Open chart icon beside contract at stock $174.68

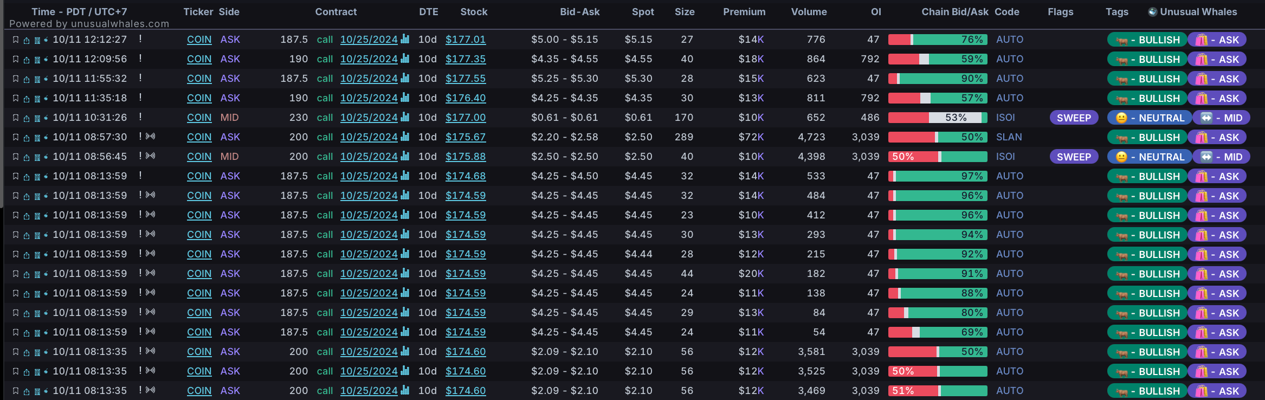pos(405,176)
